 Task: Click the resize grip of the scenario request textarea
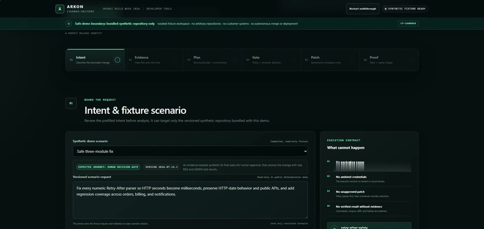[x=306, y=217]
